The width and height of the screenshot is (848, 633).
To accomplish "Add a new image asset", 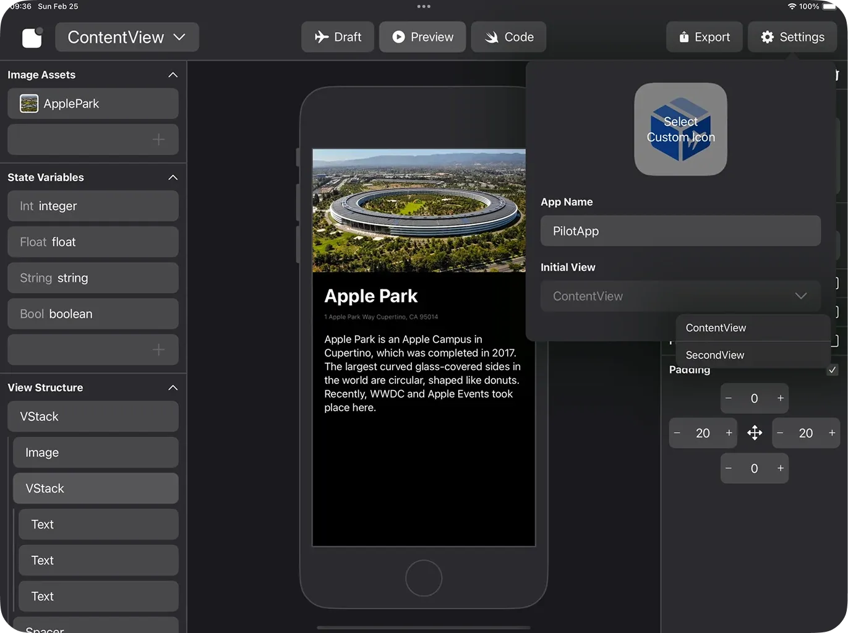I will (93, 140).
